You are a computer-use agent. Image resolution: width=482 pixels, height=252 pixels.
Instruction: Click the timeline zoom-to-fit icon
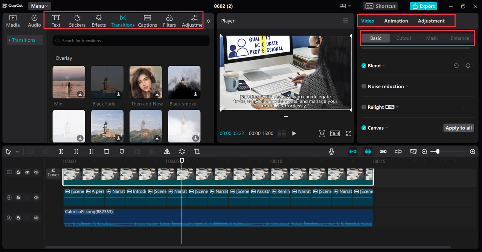413,152
